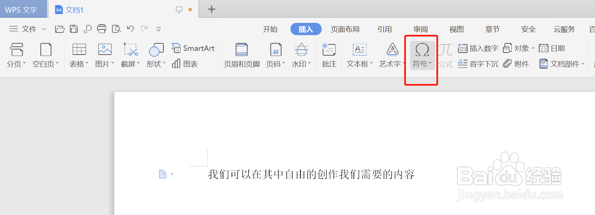Expand the 文件 menu arrow
Image resolution: width=595 pixels, height=215 pixels.
click(44, 29)
